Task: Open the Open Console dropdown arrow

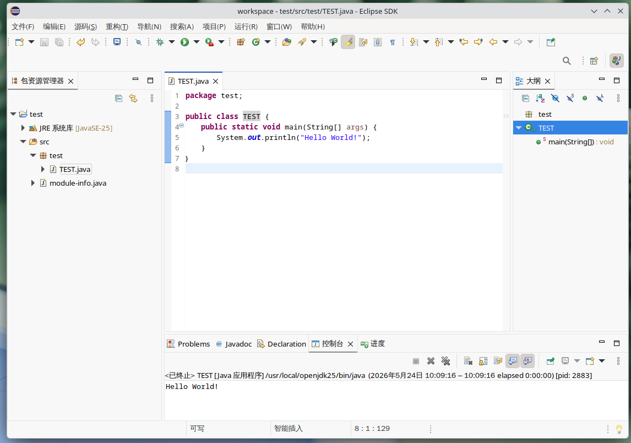Action: click(602, 361)
